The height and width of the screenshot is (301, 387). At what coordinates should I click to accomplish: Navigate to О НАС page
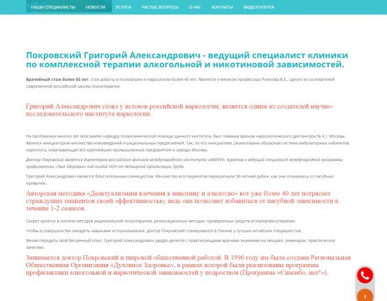pyautogui.click(x=195, y=7)
